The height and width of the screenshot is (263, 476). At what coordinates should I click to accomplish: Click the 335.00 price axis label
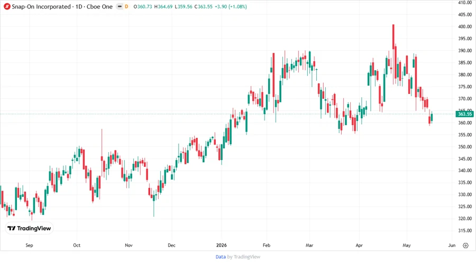pyautogui.click(x=465, y=183)
